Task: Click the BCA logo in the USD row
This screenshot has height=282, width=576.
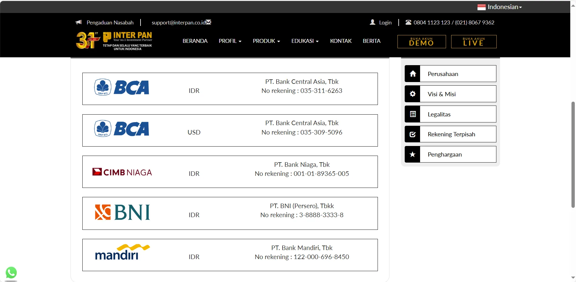Action: [x=122, y=129]
